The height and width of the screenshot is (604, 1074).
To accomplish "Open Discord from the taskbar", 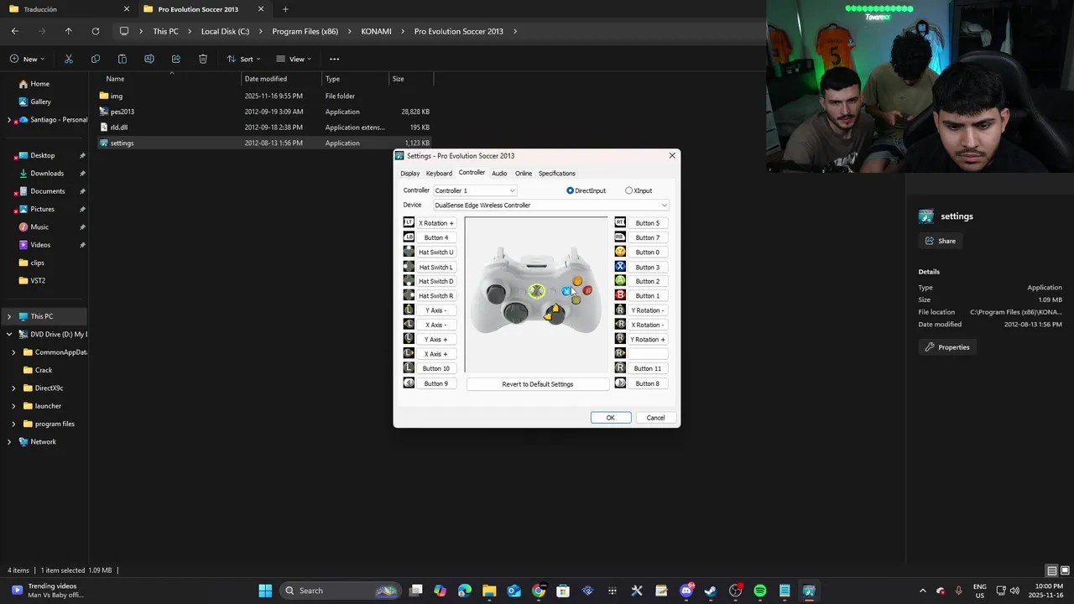I will click(686, 591).
